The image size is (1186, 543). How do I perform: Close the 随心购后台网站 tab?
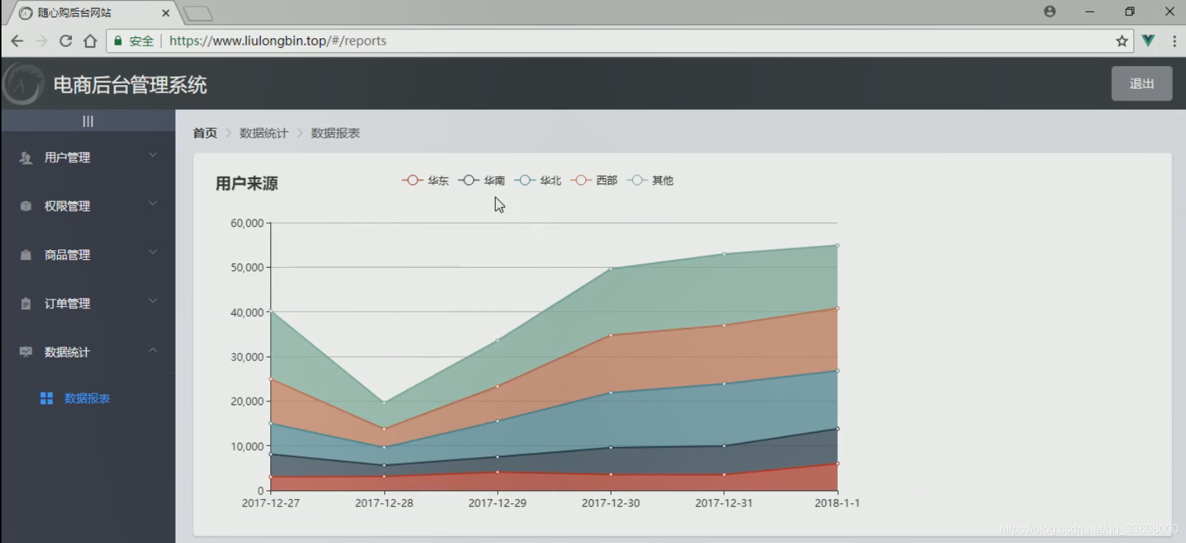(165, 12)
